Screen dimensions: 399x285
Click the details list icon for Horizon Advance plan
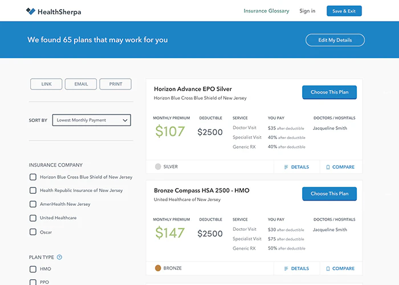point(286,167)
